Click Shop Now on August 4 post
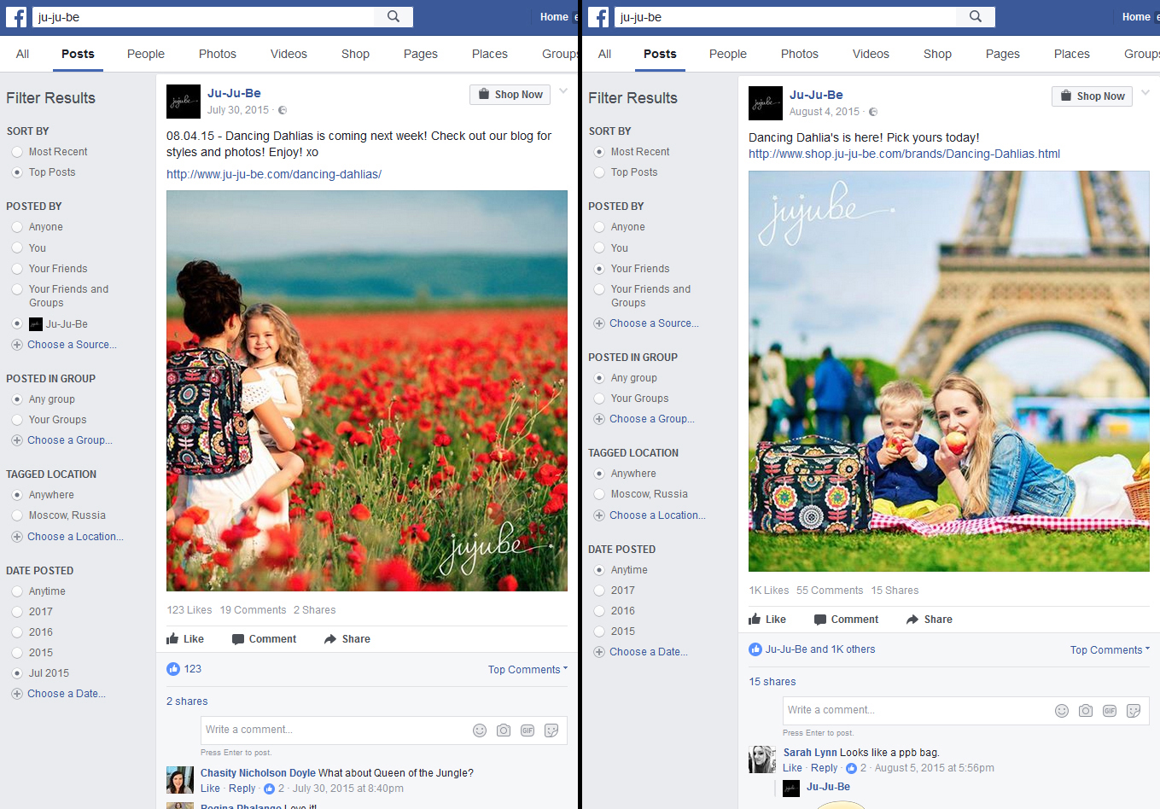The width and height of the screenshot is (1160, 809). point(1092,96)
